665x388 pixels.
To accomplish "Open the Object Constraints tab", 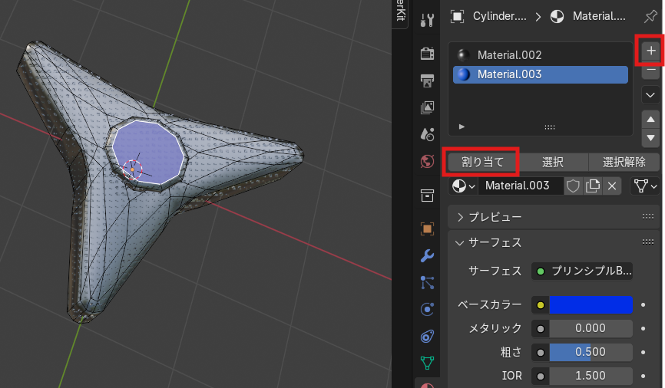I will click(x=427, y=337).
